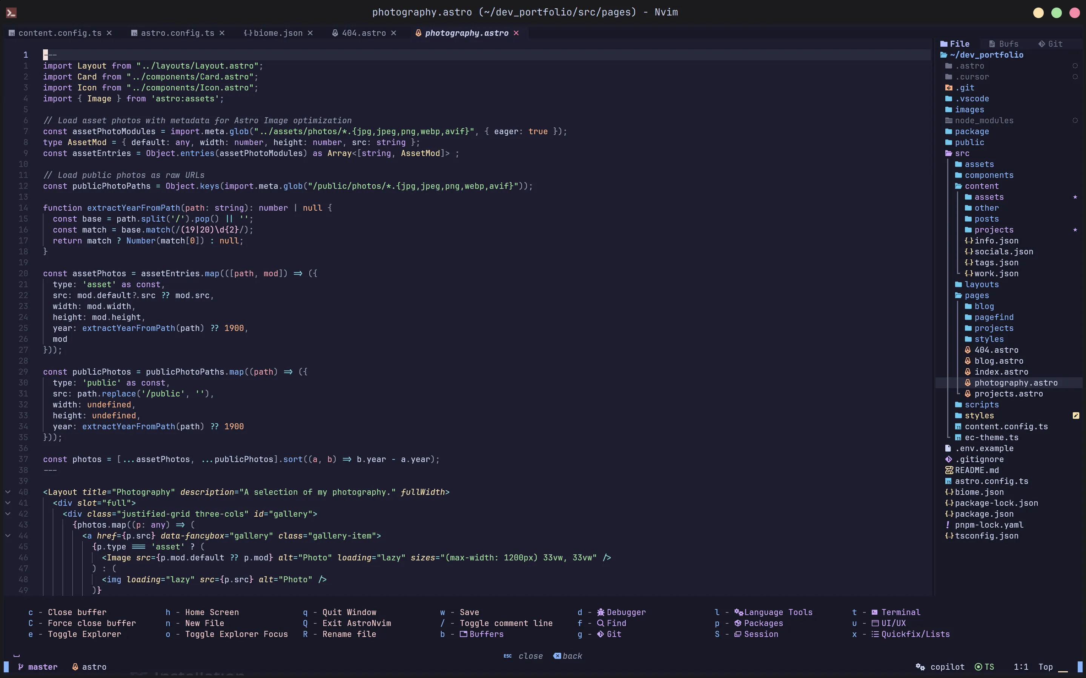
Task: Collapse the src folder
Action: [x=957, y=153]
